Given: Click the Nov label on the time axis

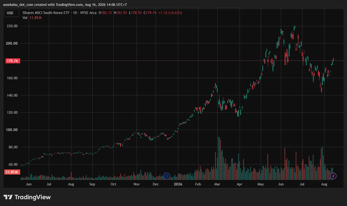Looking at the screenshot, I should 137,184.
